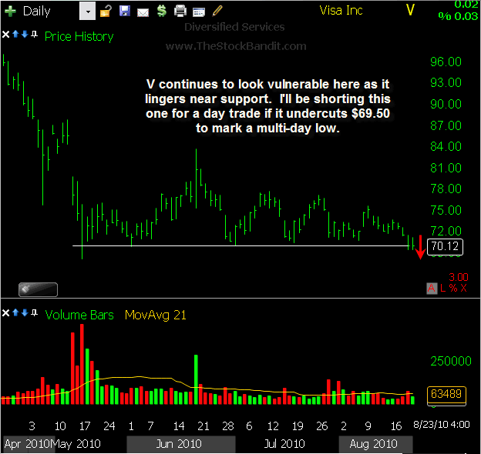Screen dimensions: 481x454
Task: Pin the Price History pane
Action: (x=35, y=34)
